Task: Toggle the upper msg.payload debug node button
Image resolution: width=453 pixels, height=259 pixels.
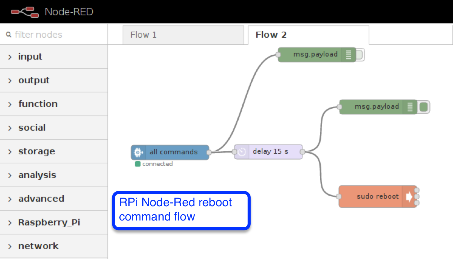Action: (360, 55)
